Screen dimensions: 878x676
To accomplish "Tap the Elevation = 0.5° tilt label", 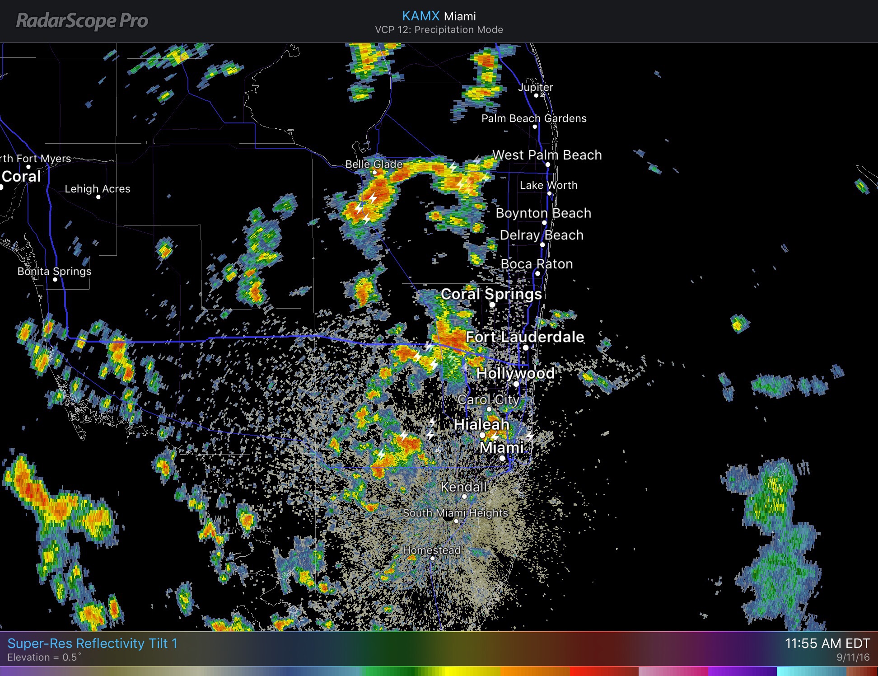I will click(x=44, y=657).
